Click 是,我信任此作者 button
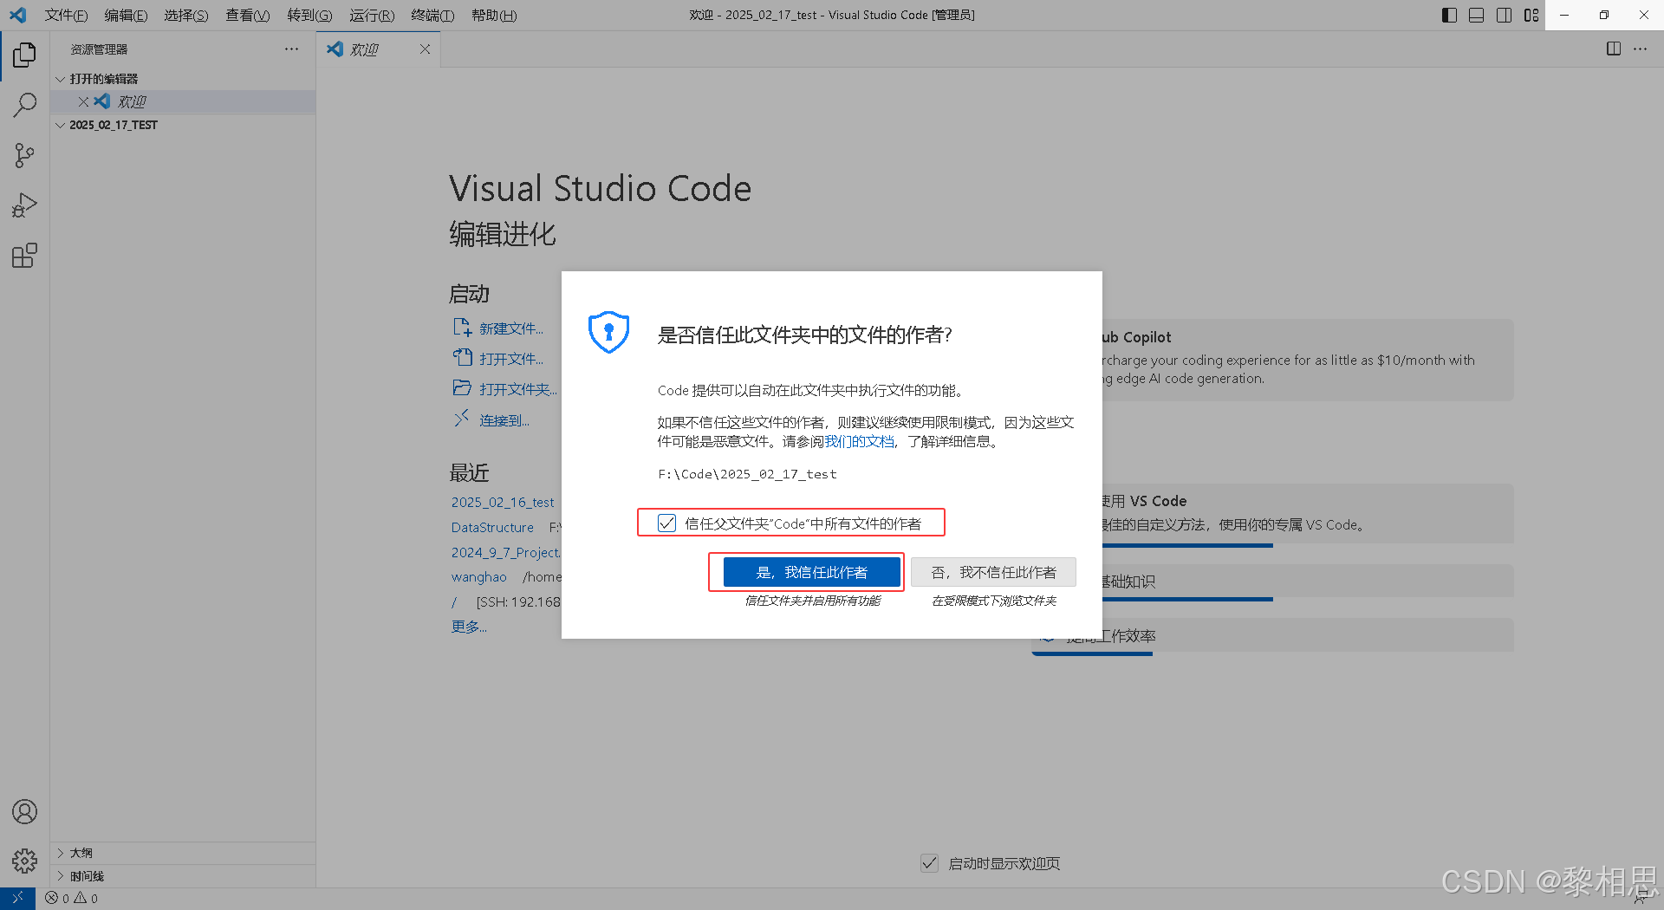The height and width of the screenshot is (910, 1664). pos(812,572)
